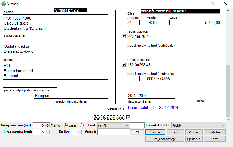The image size is (233, 147).
Task: Toggle the Ukloni formu virmana checkbox
Action: point(128,117)
